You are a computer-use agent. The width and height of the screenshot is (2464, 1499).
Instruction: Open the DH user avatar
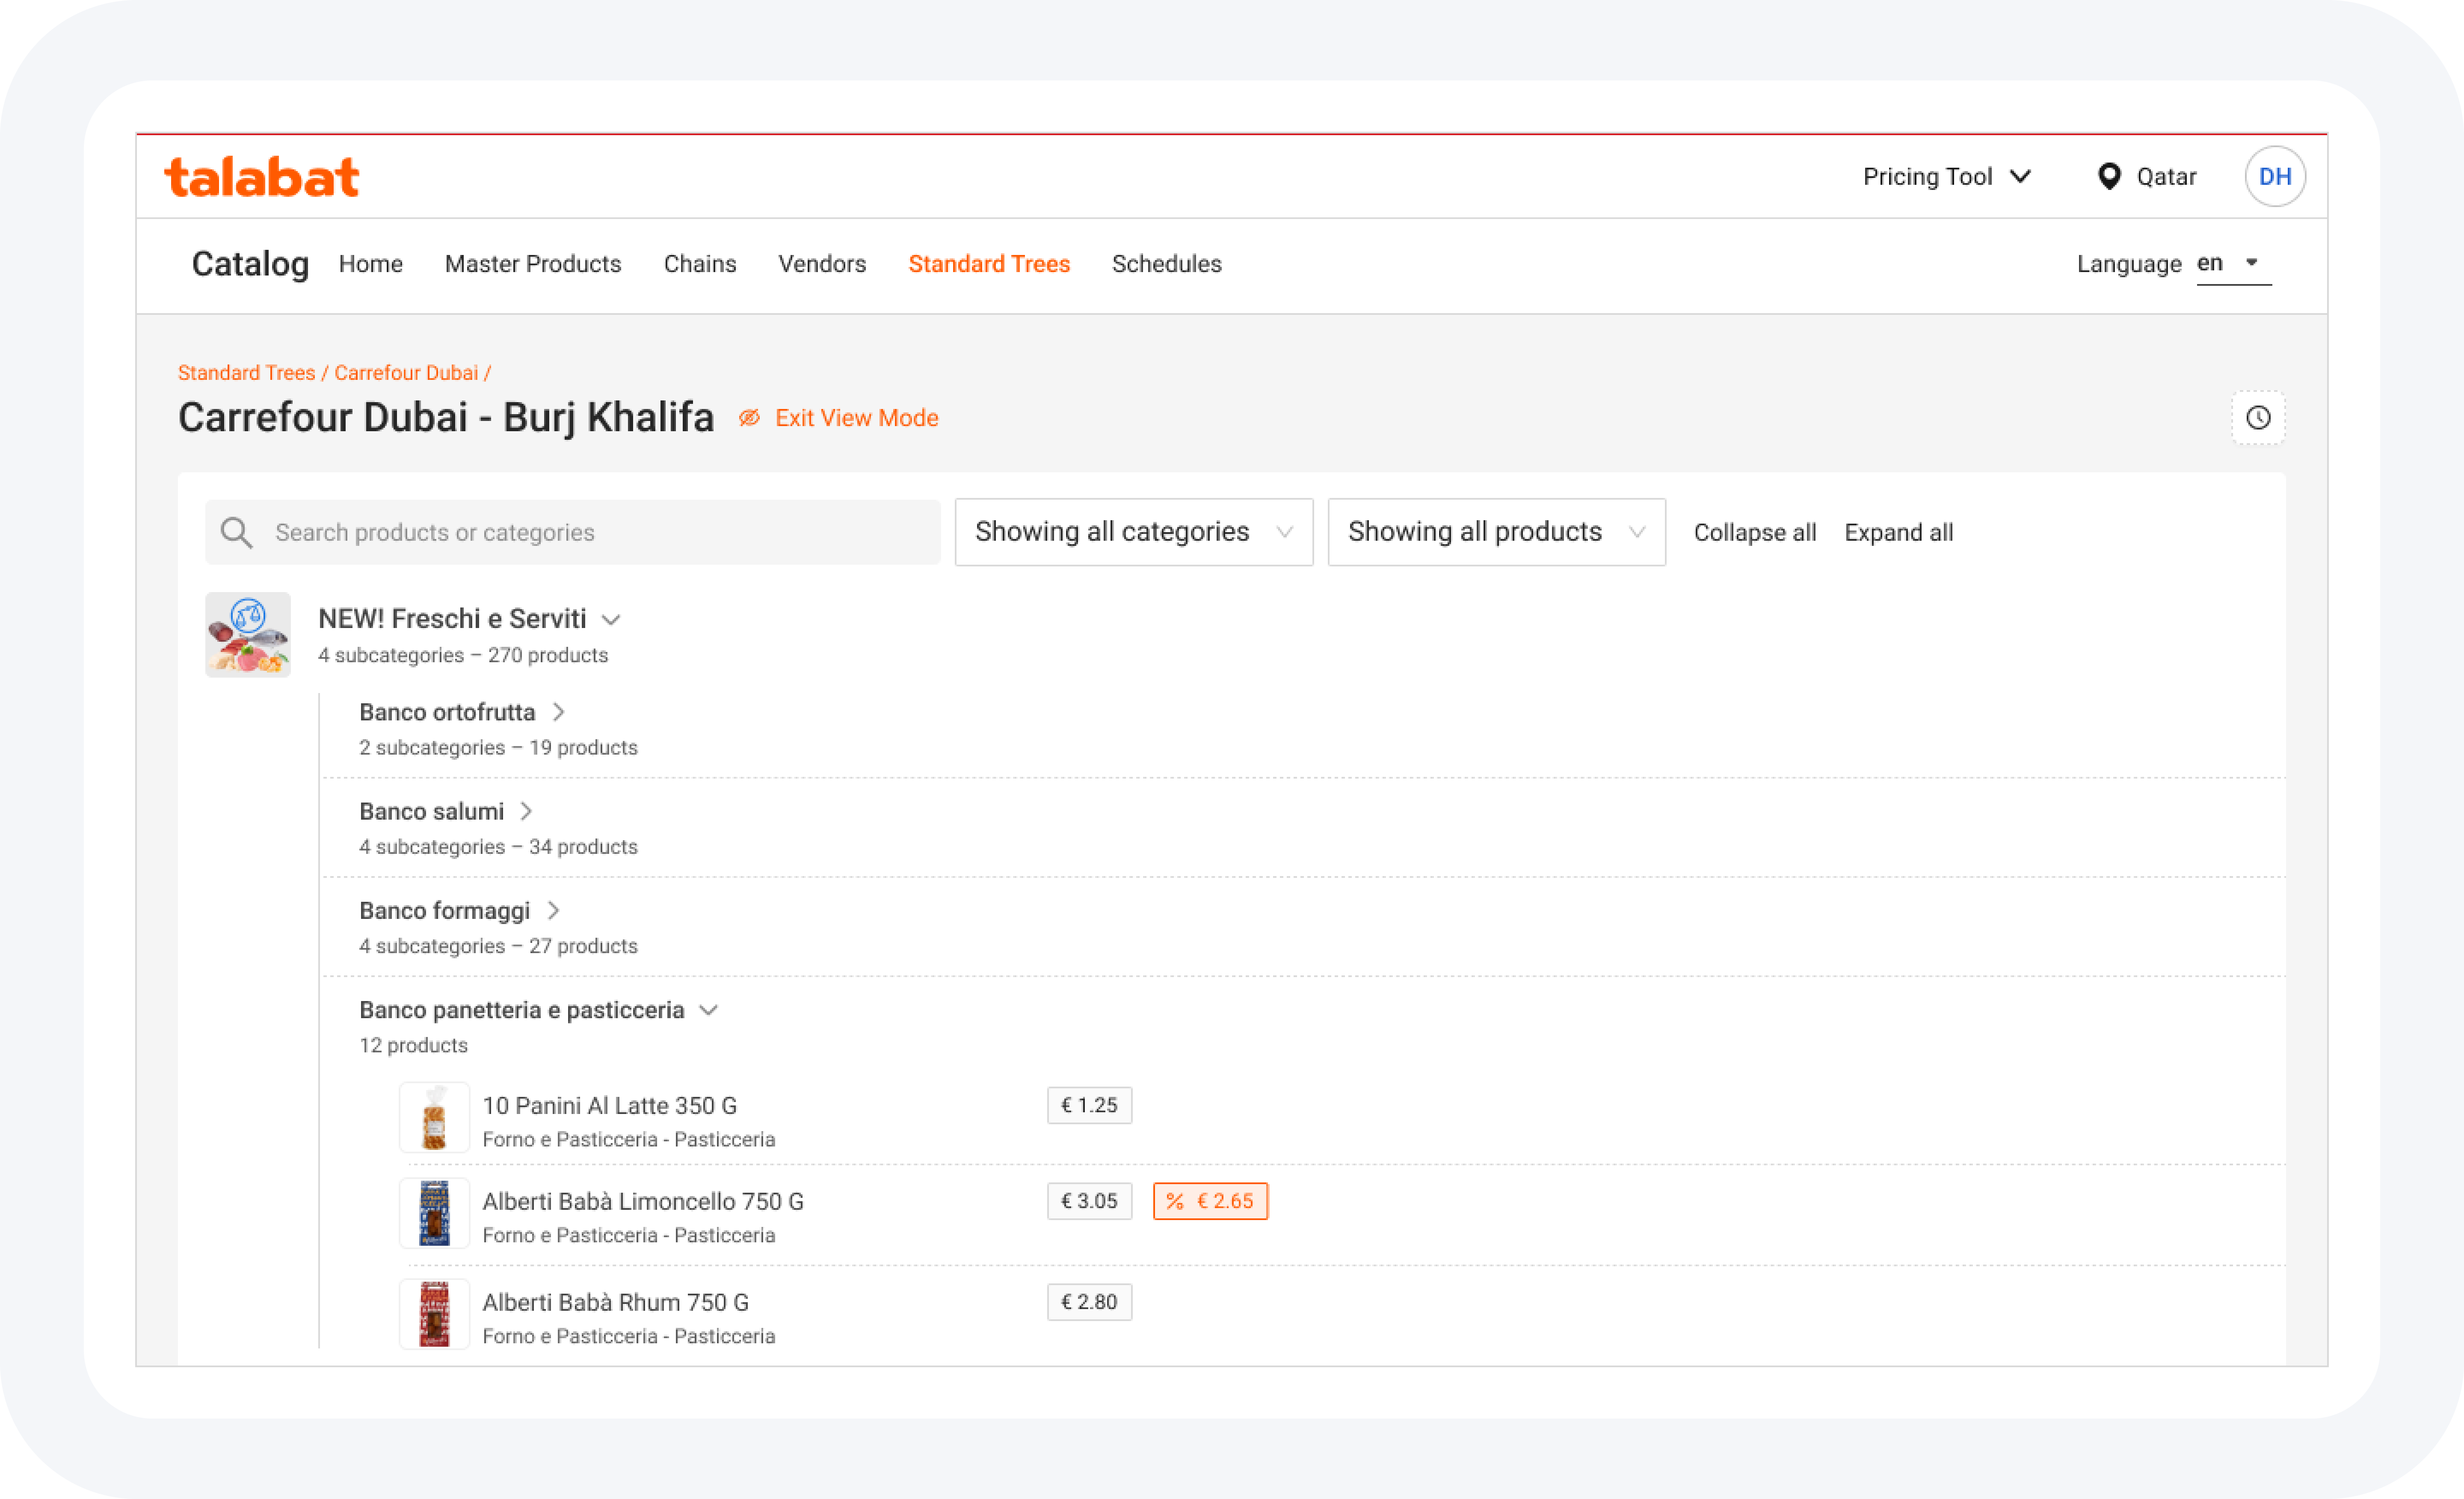click(2275, 177)
